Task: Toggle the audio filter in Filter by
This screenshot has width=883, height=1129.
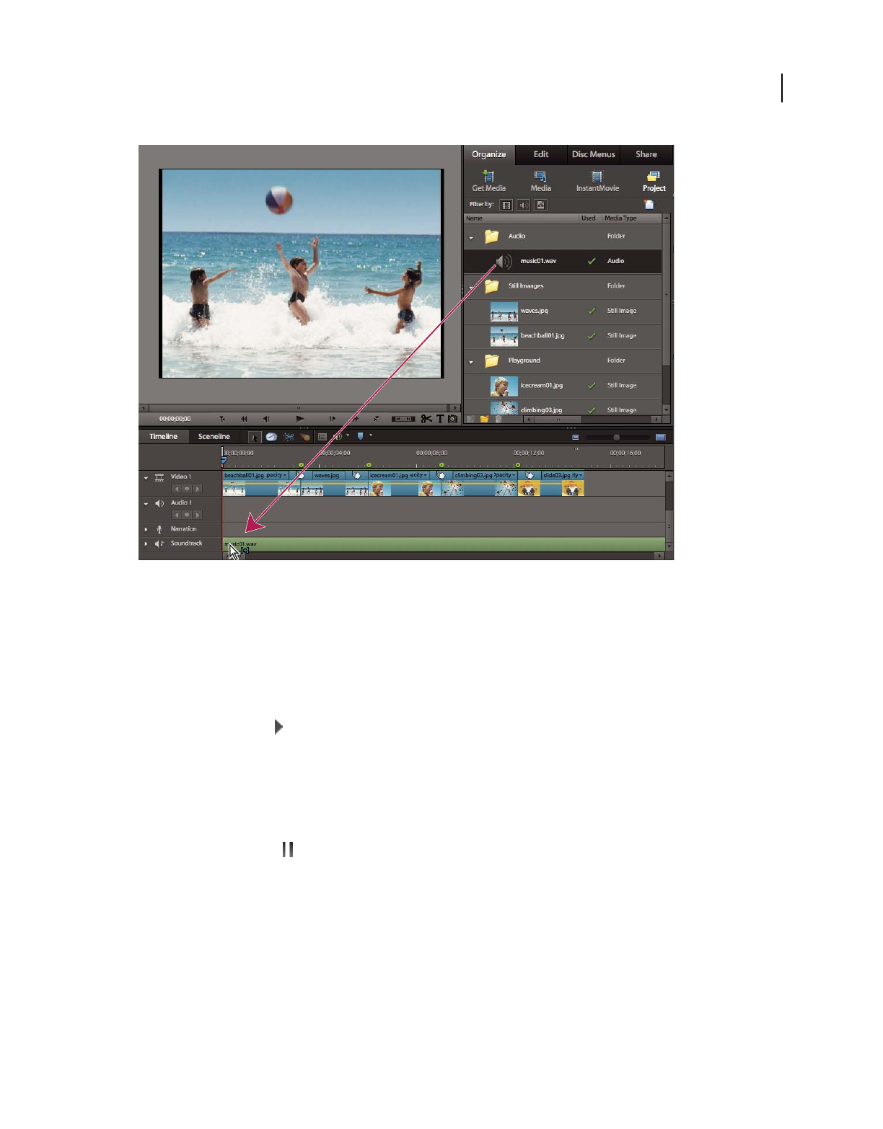Action: click(524, 205)
